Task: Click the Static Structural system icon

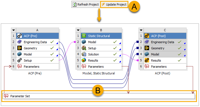Action: pos(84,36)
